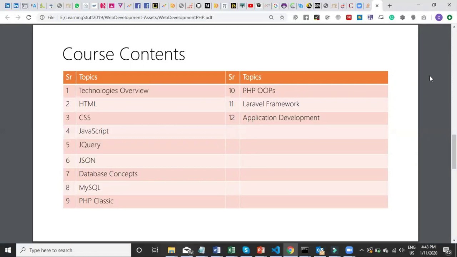Switch to the first LinkedIn tab
This screenshot has height=257, width=457.
point(7,6)
